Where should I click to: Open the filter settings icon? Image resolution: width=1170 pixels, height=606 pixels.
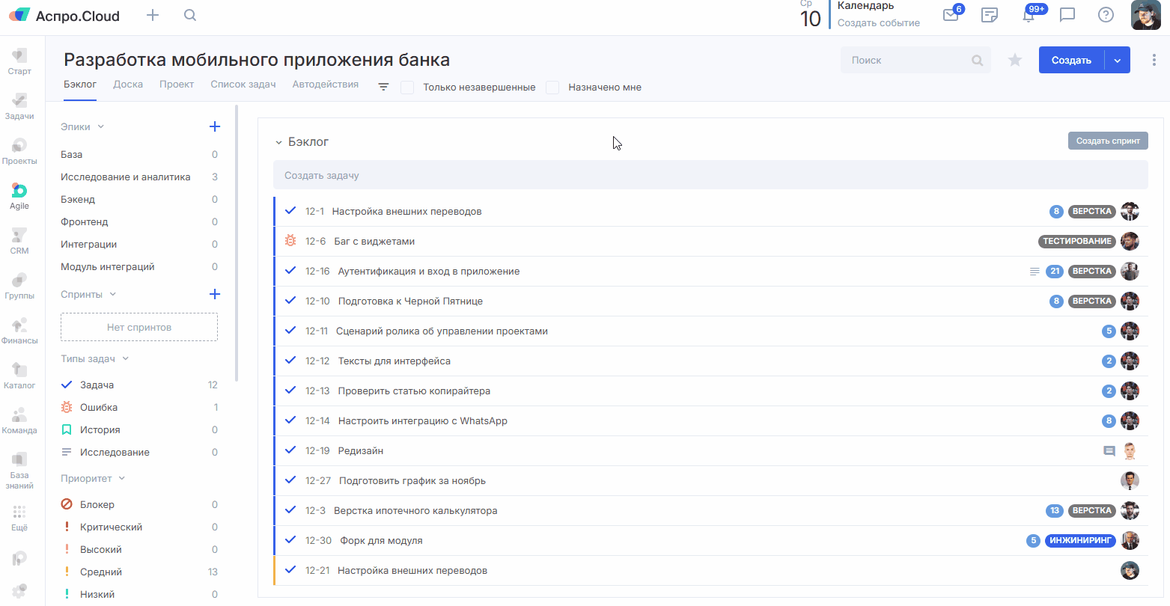(x=383, y=88)
